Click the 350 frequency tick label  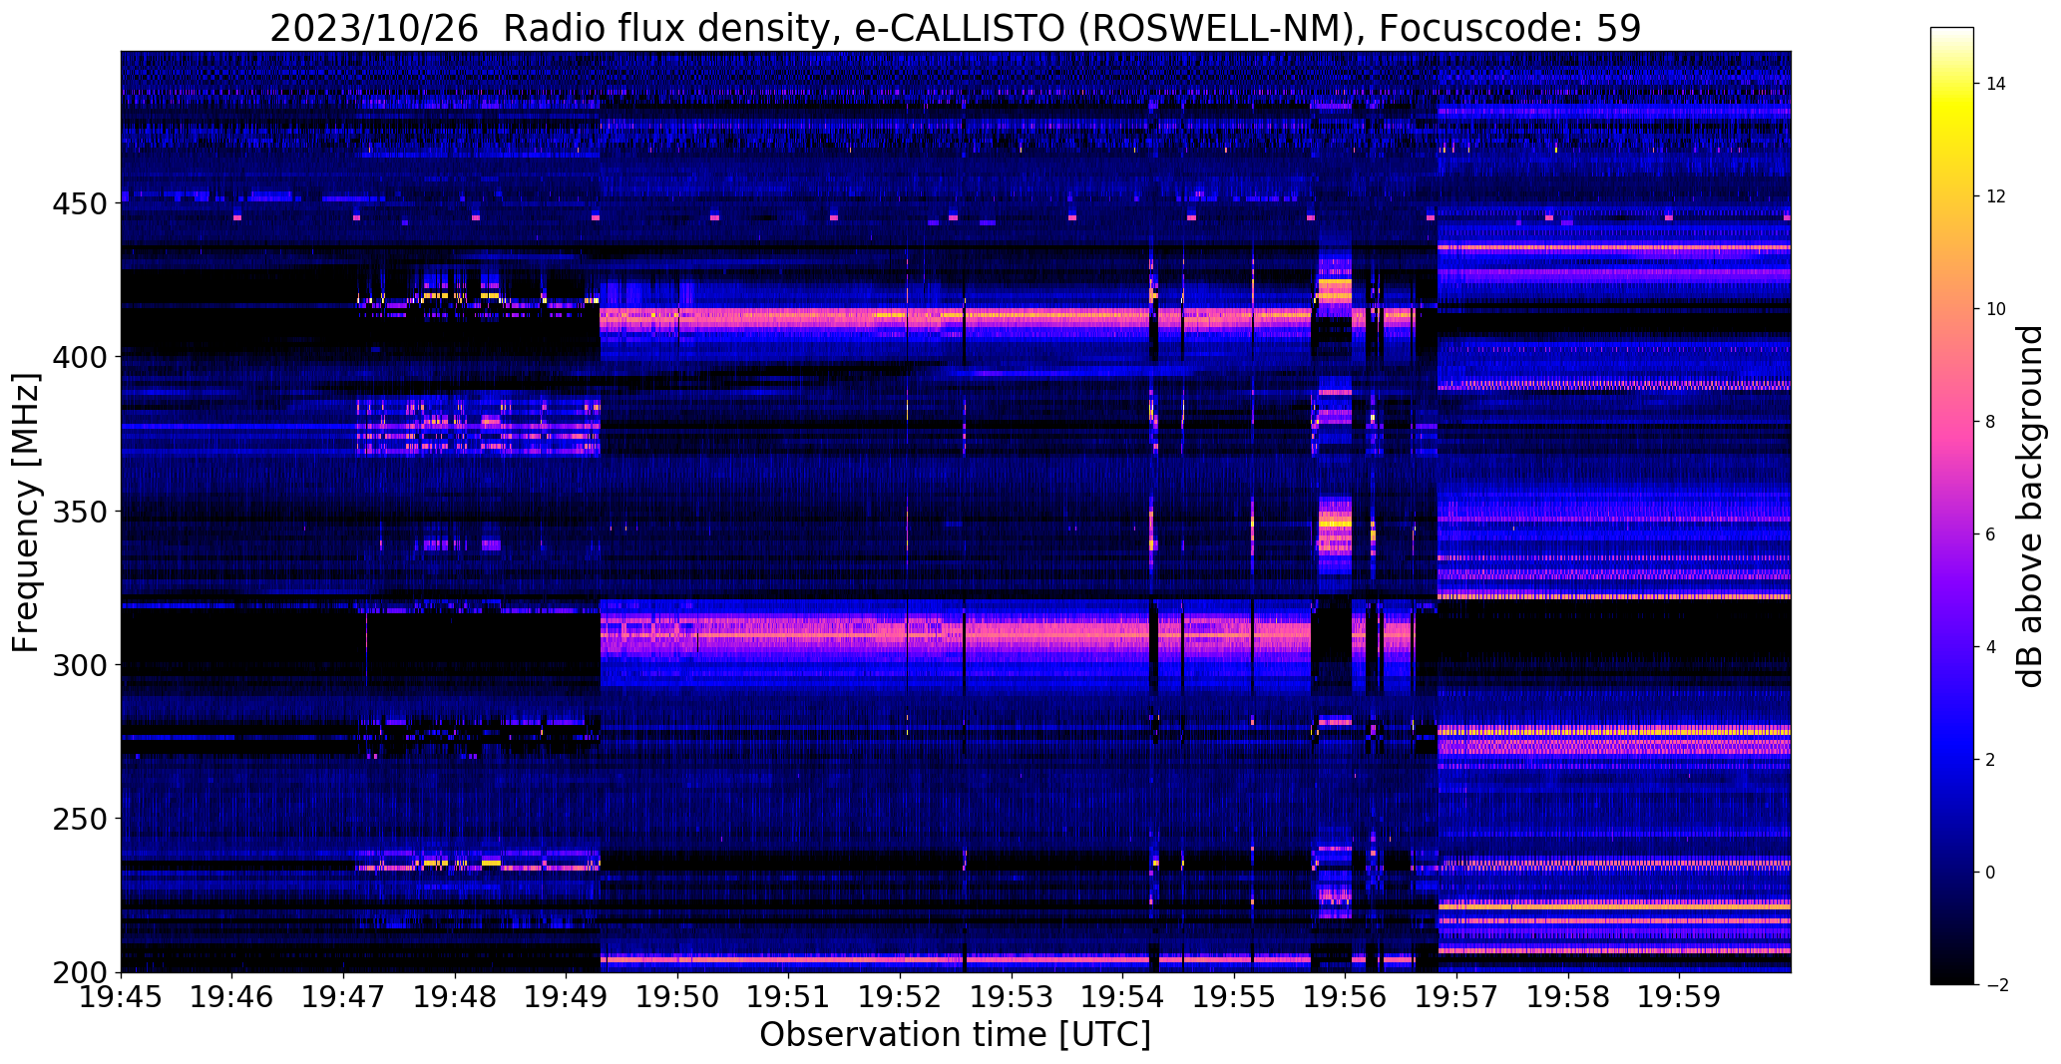[x=79, y=512]
